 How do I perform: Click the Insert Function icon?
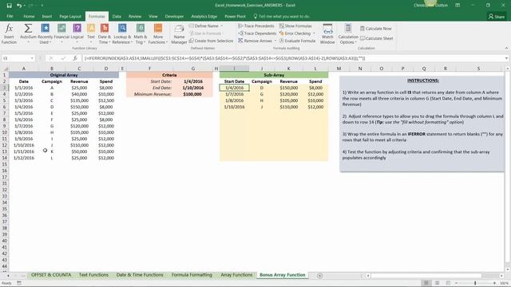[9, 33]
